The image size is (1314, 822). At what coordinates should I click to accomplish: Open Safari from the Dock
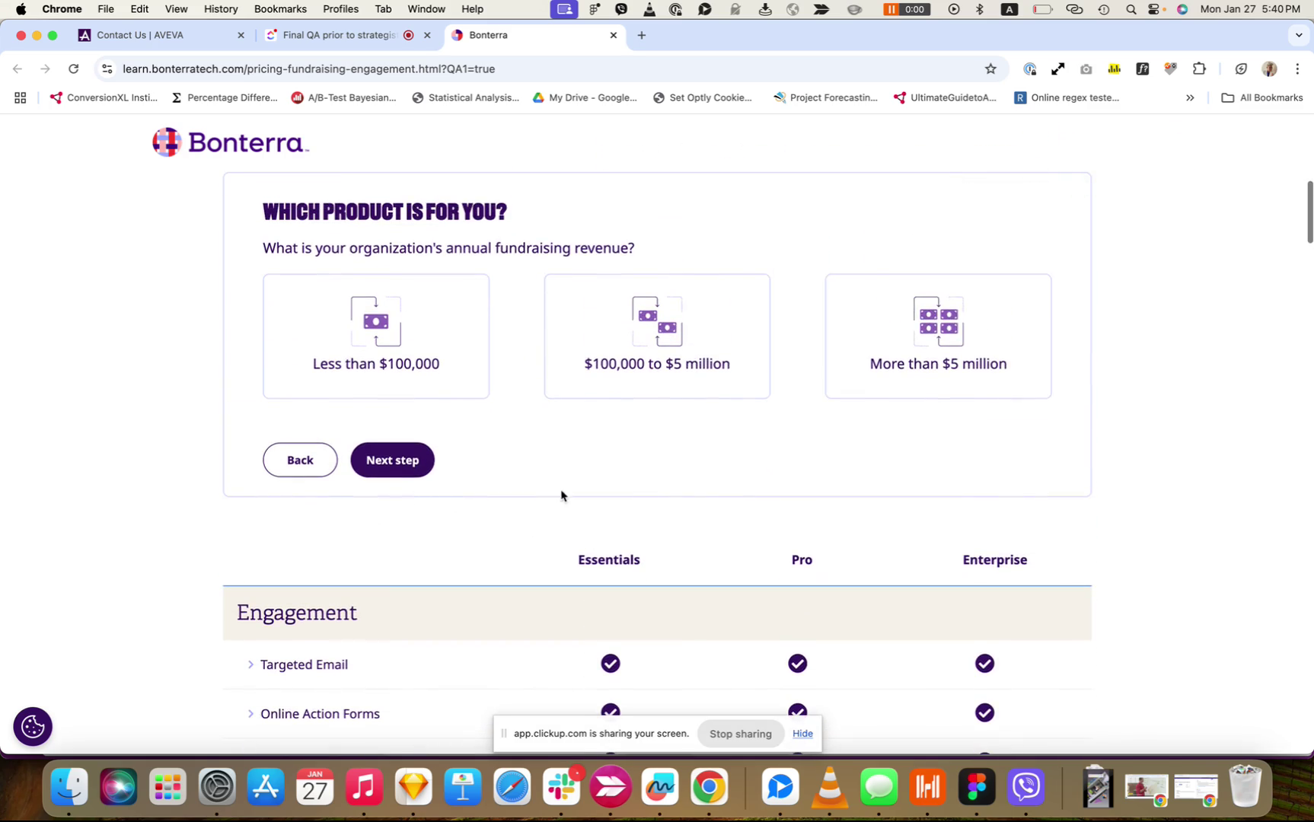[x=512, y=787]
